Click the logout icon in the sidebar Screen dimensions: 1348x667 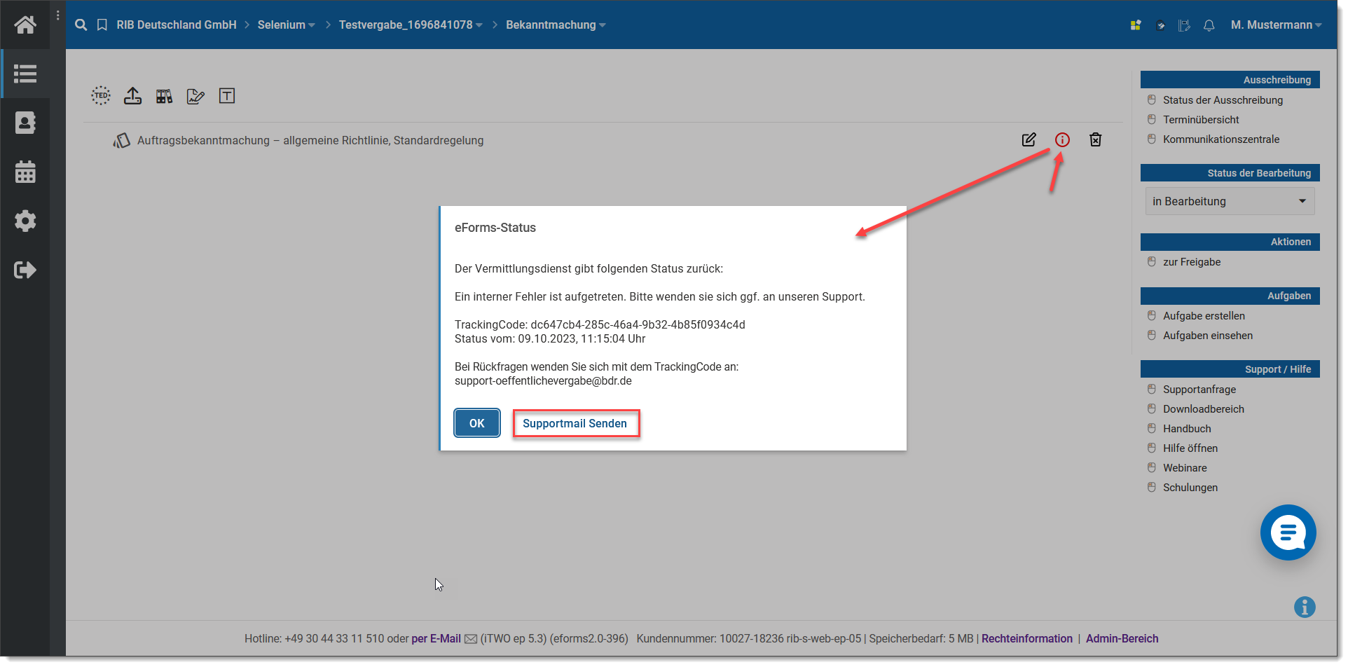pos(25,270)
